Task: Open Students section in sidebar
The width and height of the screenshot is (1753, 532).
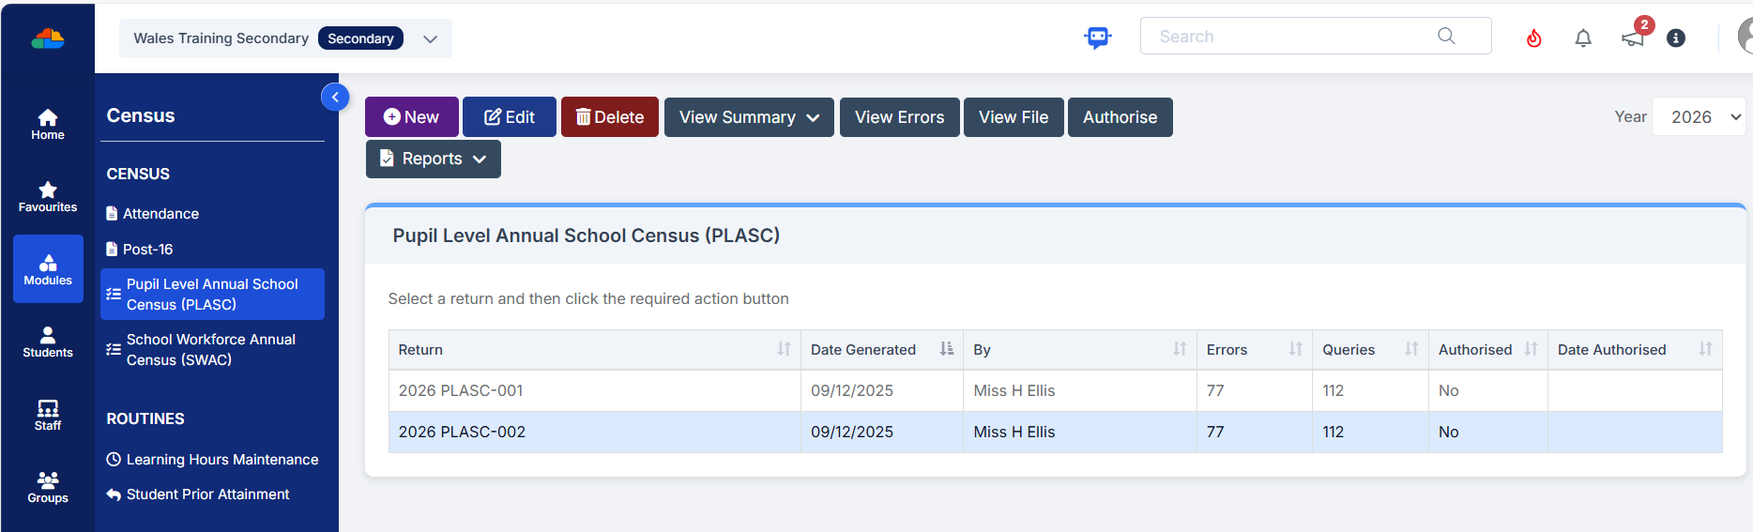Action: click(x=48, y=342)
